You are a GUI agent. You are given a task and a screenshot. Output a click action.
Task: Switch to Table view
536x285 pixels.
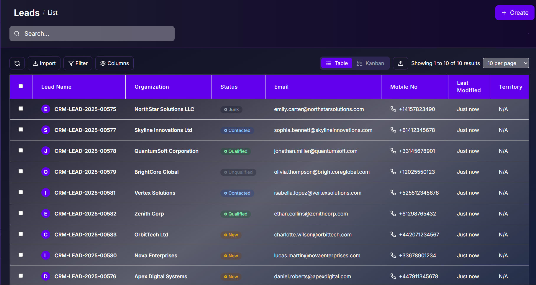pyautogui.click(x=336, y=63)
